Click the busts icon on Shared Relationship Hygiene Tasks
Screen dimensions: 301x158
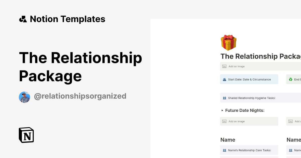tap(224, 98)
